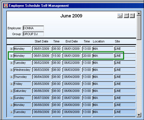Click the scroll down arrow
The height and width of the screenshot is (120, 144).
point(139,115)
